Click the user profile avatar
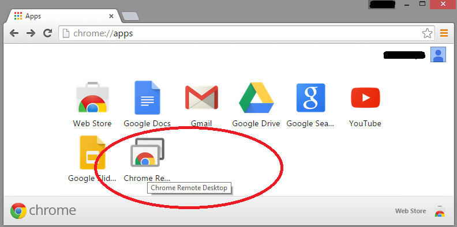The width and height of the screenshot is (457, 227). [x=438, y=54]
